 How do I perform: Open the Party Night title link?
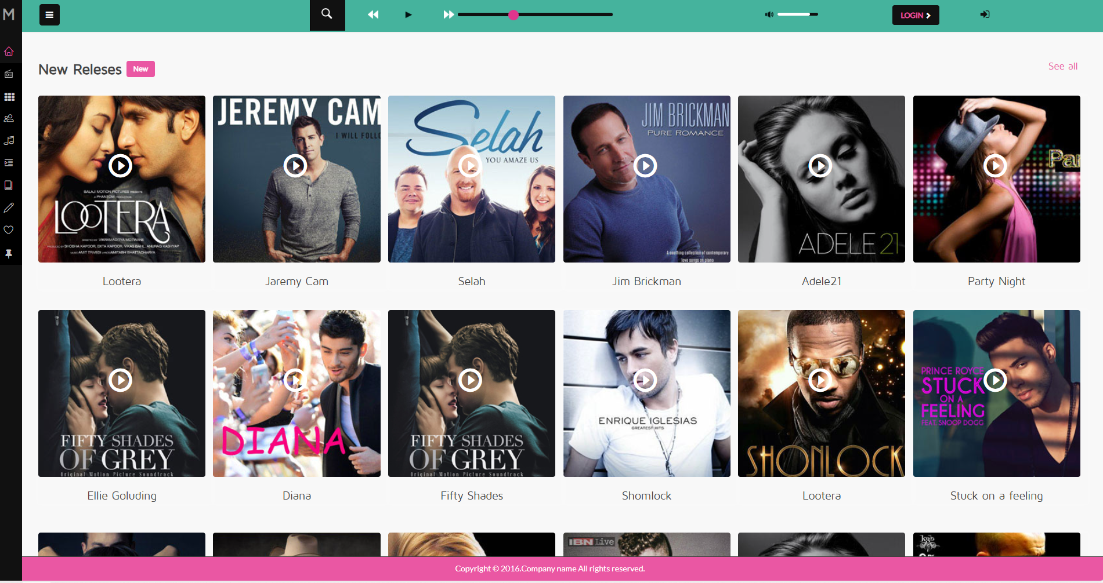click(x=996, y=281)
